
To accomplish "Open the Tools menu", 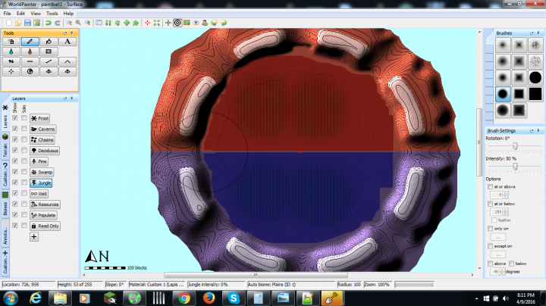I will (52, 14).
